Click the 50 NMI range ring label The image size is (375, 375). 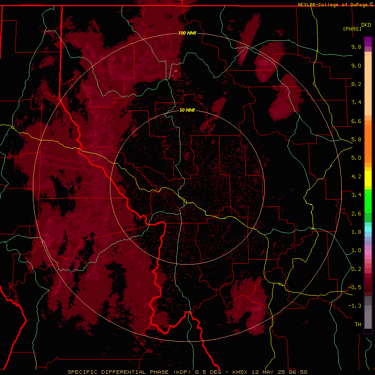[187, 110]
